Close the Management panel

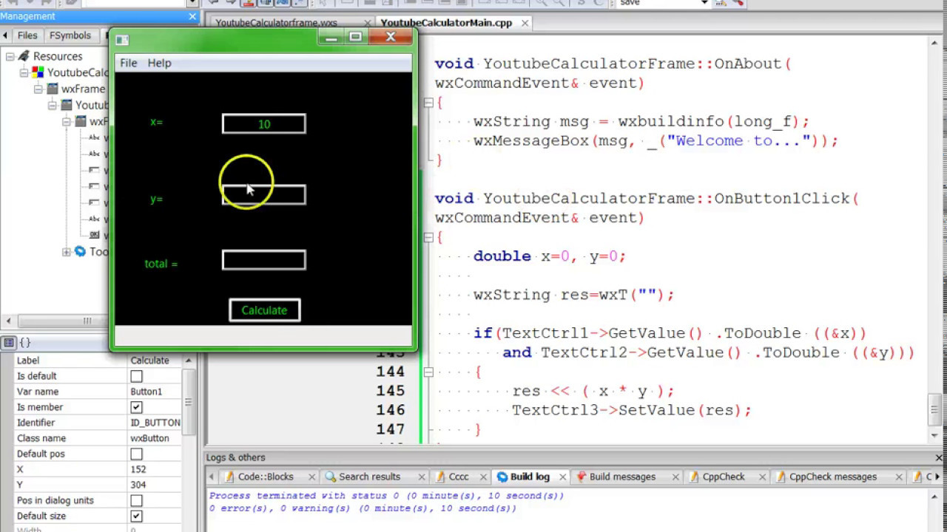click(x=193, y=16)
